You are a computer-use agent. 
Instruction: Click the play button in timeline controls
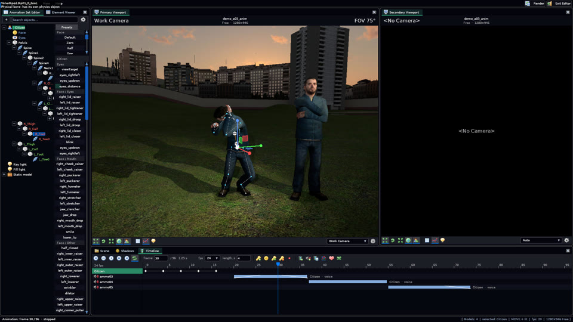tap(111, 258)
